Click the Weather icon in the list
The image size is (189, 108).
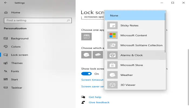coord(112,75)
